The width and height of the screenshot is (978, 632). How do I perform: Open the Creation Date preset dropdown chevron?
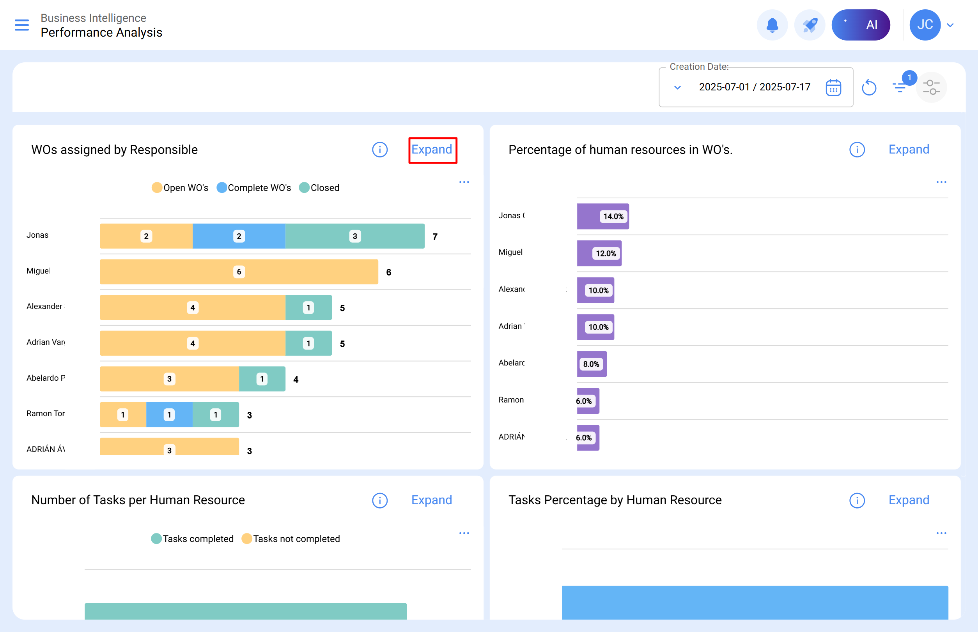pyautogui.click(x=677, y=87)
